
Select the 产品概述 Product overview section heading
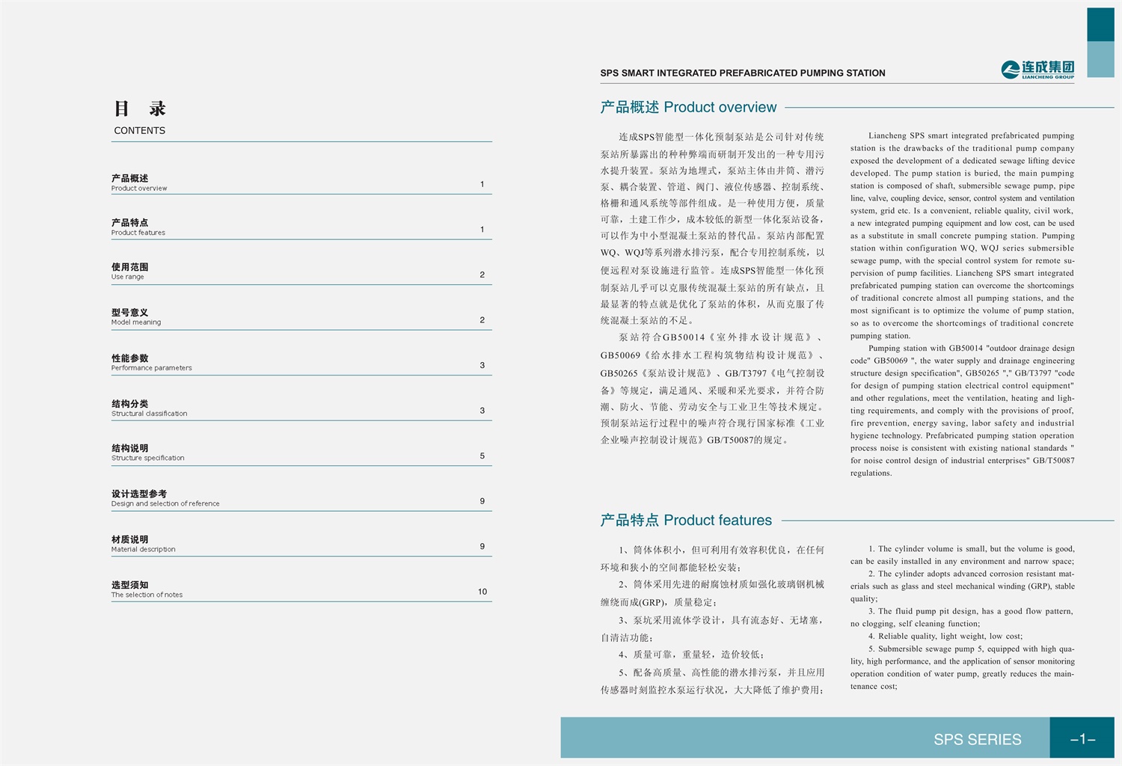tap(688, 107)
